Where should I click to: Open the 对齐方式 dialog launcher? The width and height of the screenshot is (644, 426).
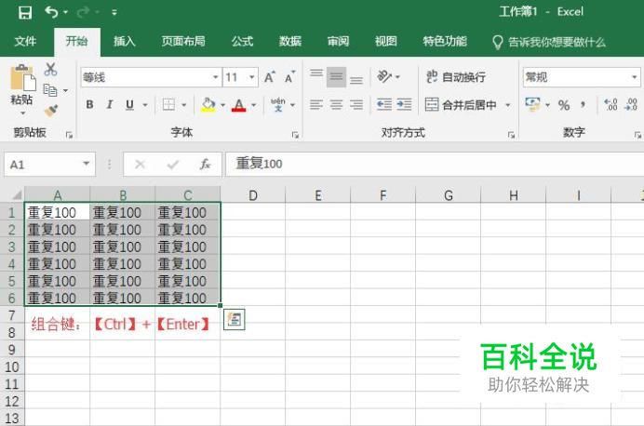[x=511, y=135]
